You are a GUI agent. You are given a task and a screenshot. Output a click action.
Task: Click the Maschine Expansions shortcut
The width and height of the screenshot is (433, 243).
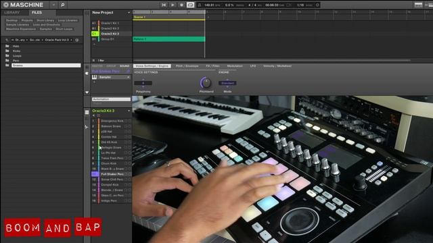tap(21, 29)
